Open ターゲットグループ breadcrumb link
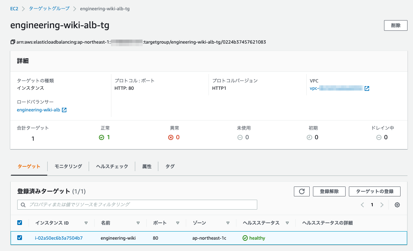 (x=49, y=9)
